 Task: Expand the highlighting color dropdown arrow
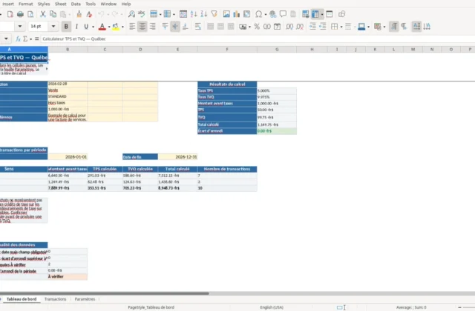pos(122,27)
